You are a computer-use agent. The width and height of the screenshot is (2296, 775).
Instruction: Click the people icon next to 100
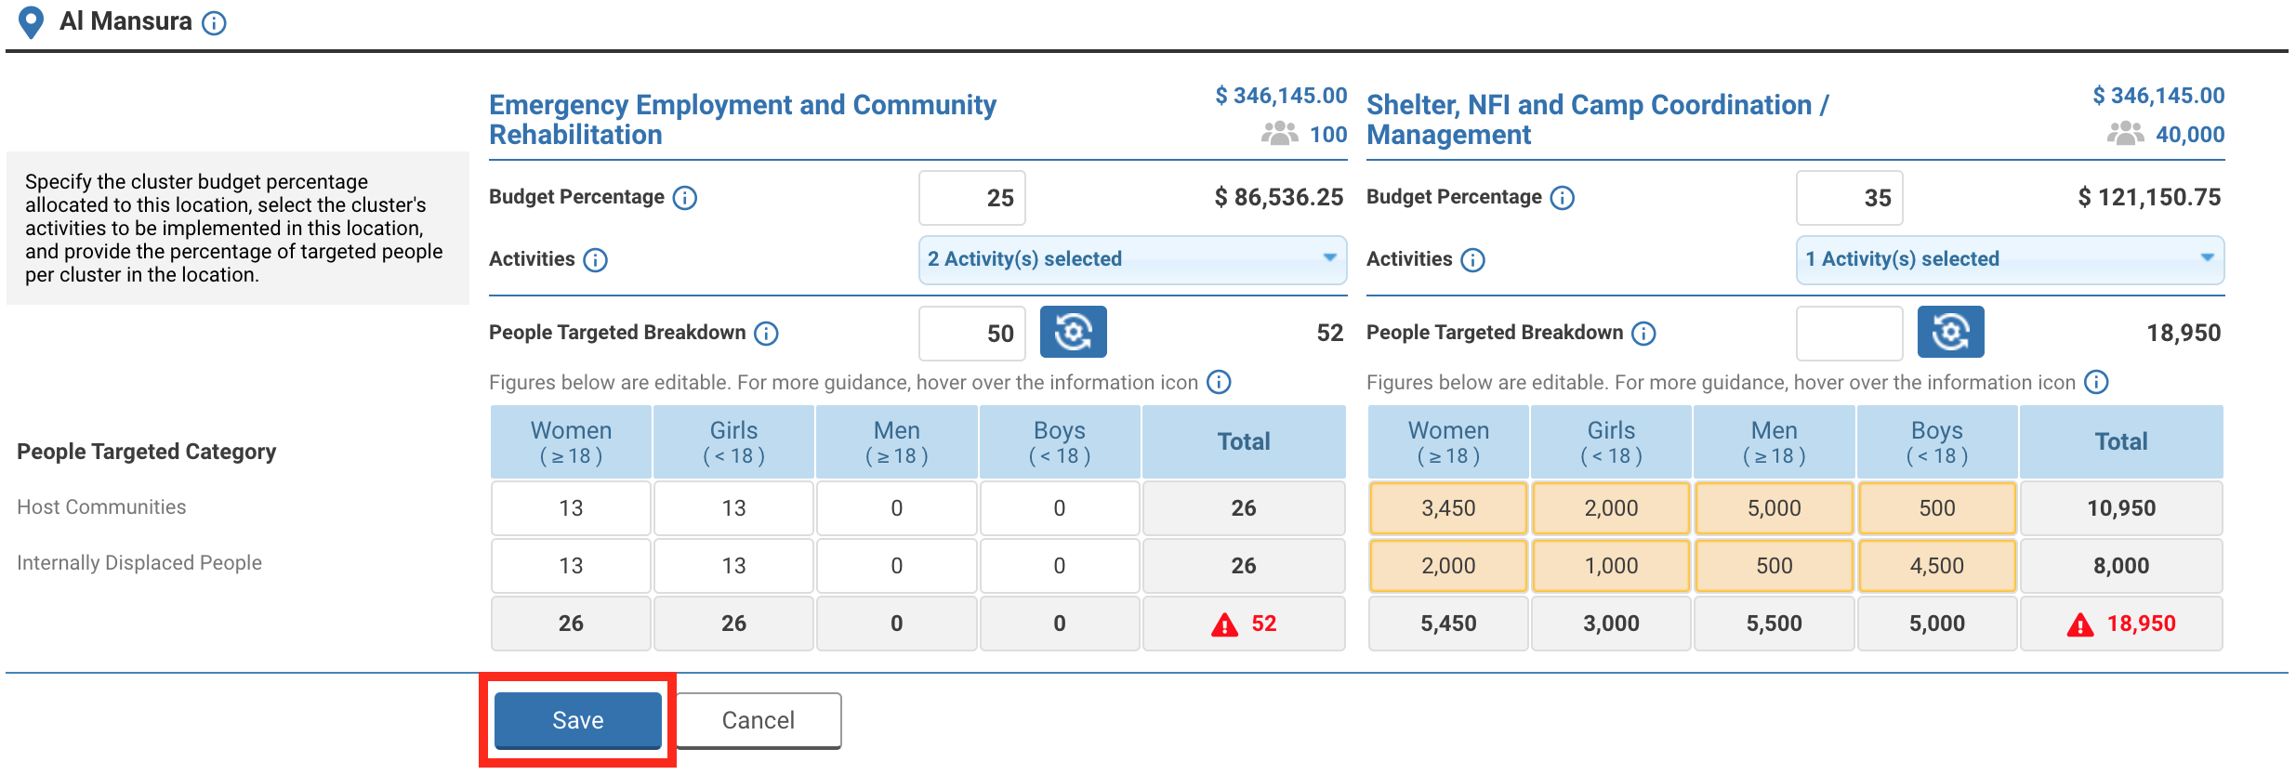tap(1280, 134)
